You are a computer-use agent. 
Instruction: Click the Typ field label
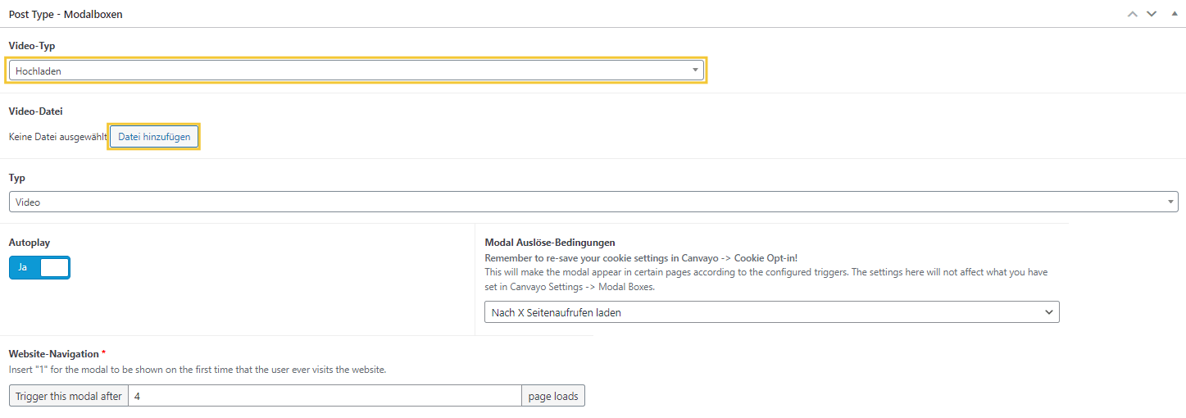pyautogui.click(x=16, y=177)
